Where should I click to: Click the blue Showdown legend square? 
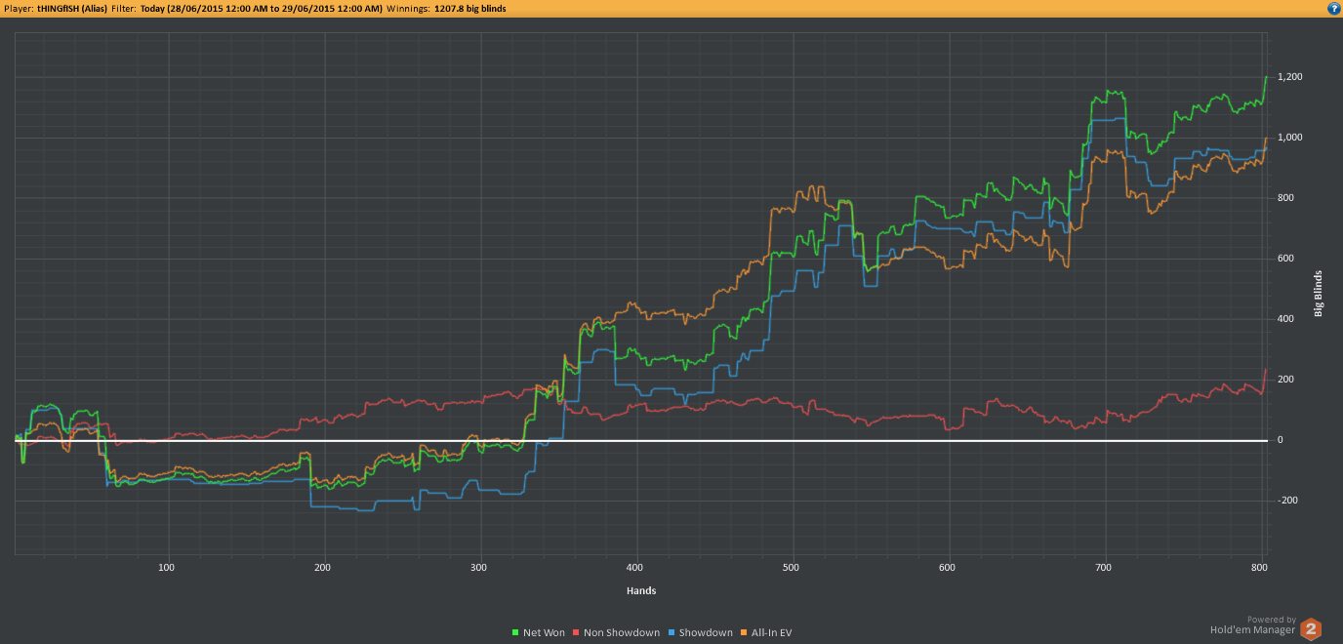click(671, 633)
